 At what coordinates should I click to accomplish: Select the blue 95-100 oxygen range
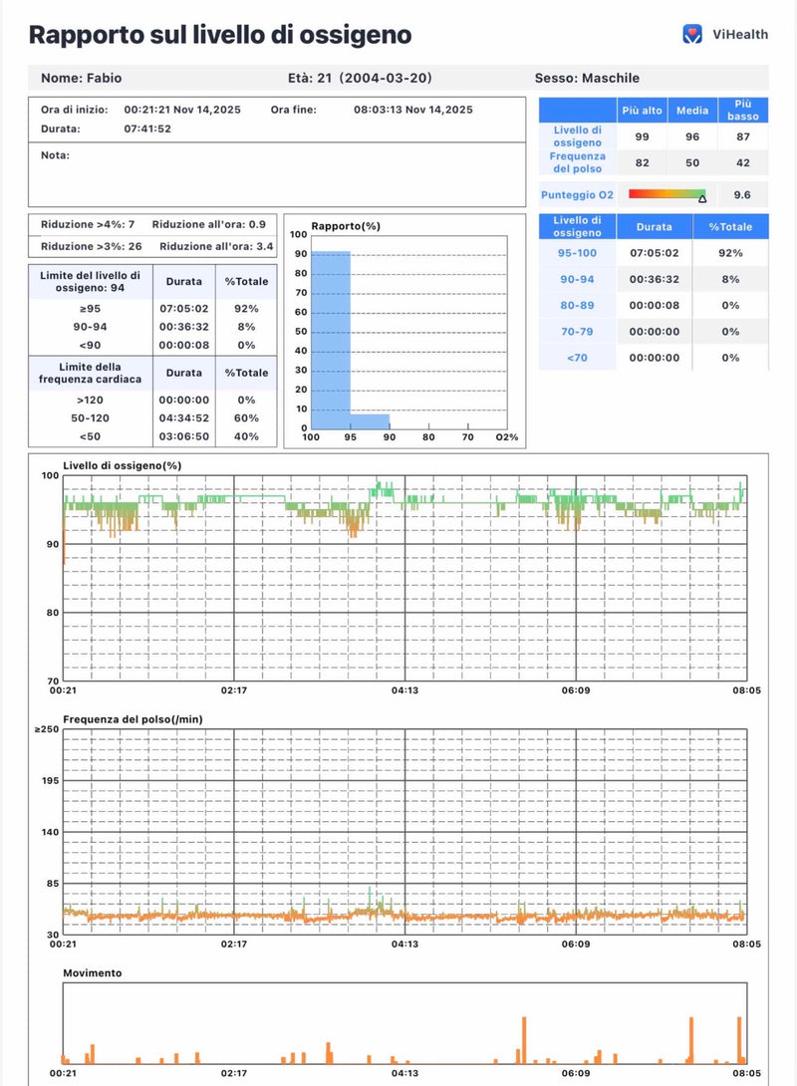click(x=577, y=253)
